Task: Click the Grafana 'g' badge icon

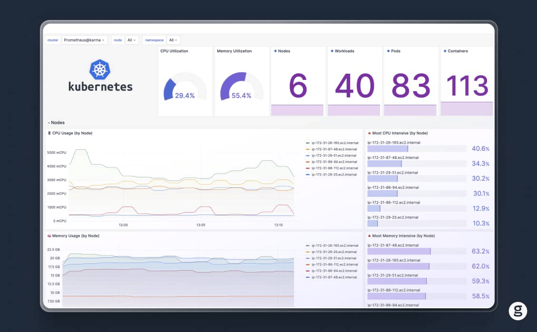Action: click(x=518, y=311)
